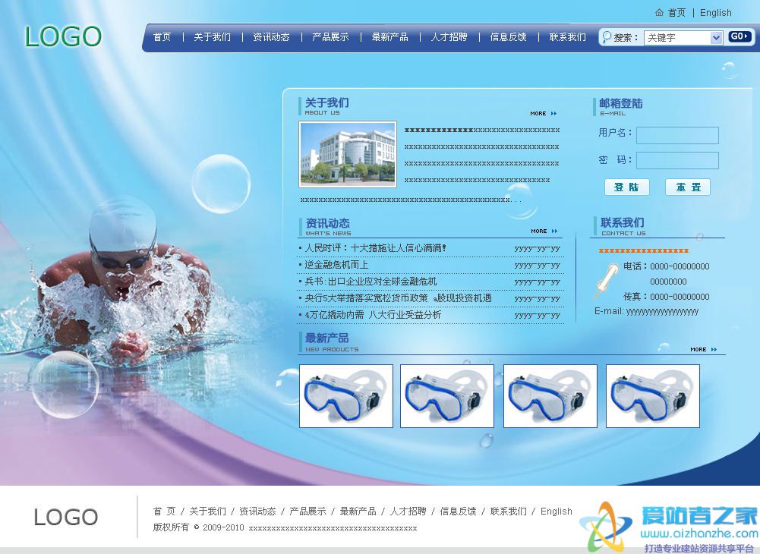This screenshot has width=760, height=554.
Task: Click MORE arrow in 关于我们 section
Action: click(x=544, y=114)
